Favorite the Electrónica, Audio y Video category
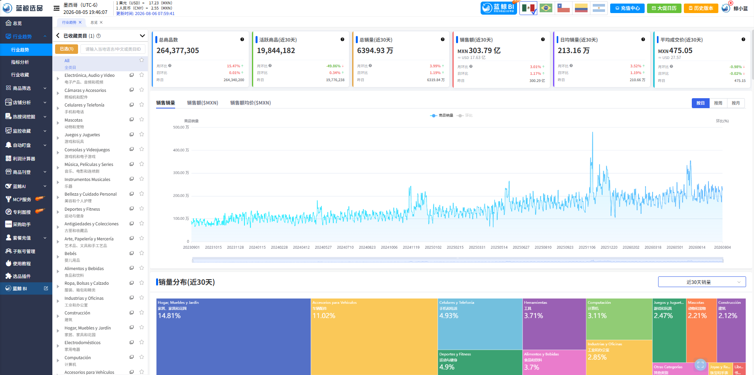This screenshot has height=375, width=754. point(141,75)
